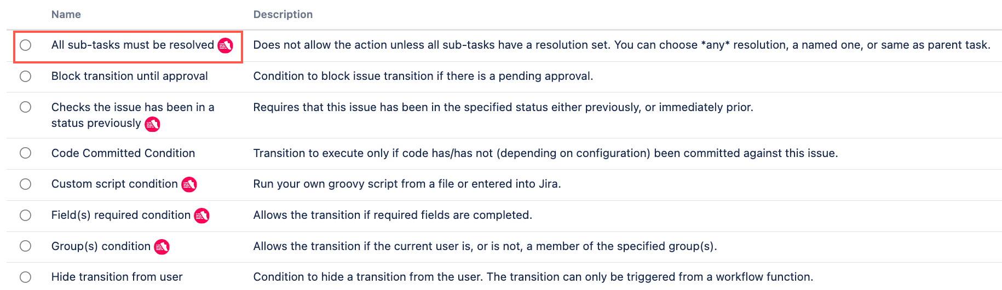Click the Description column header

[283, 14]
